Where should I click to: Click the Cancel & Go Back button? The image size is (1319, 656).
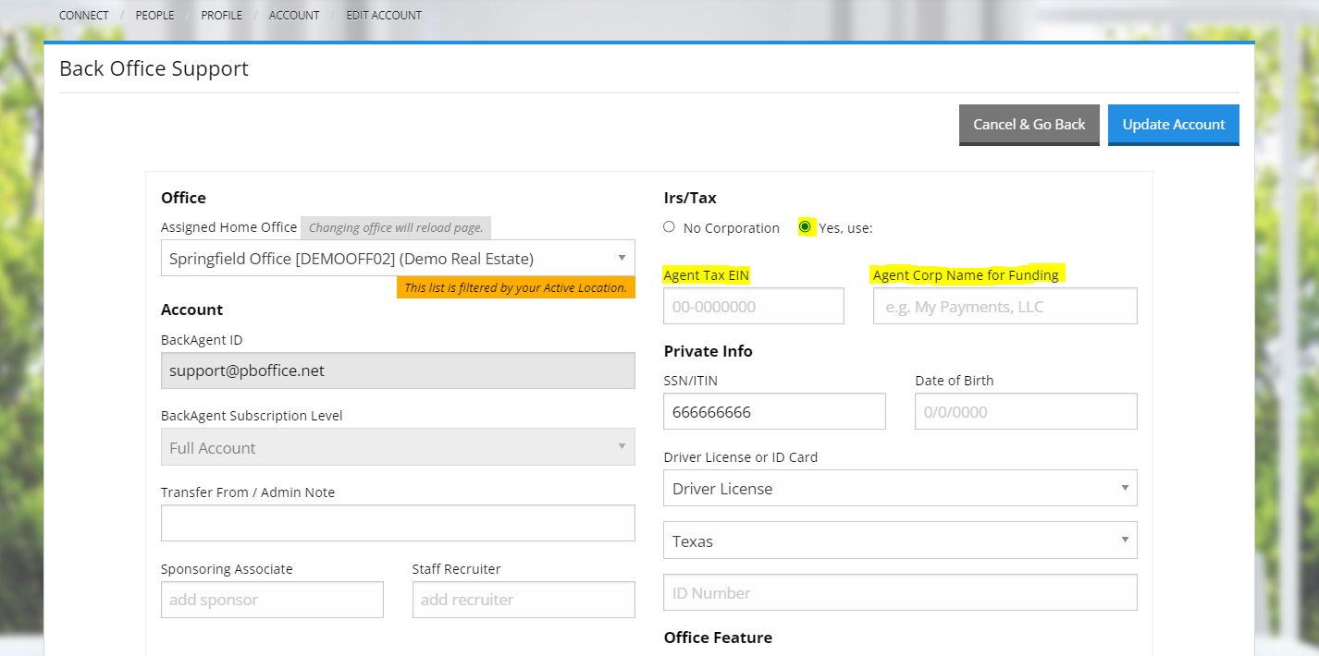point(1029,124)
